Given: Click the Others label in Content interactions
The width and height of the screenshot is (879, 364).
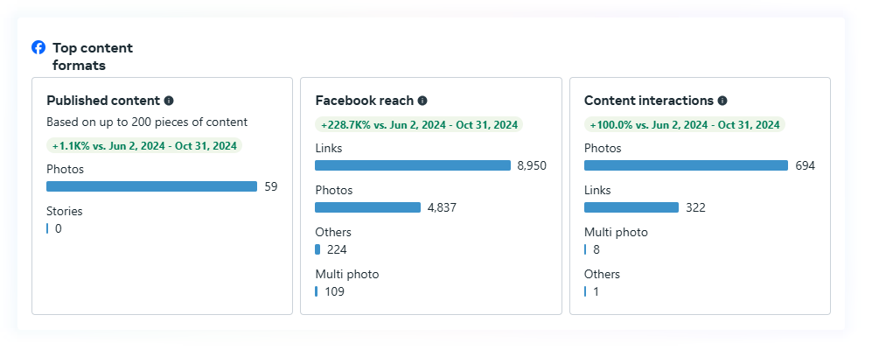Looking at the screenshot, I should tap(602, 274).
